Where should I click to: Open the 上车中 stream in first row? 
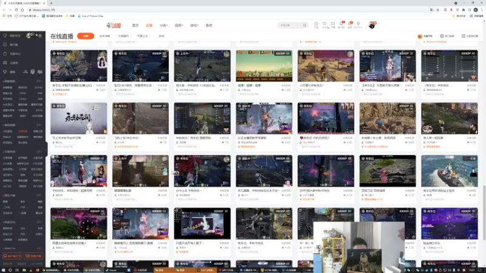pos(202,66)
